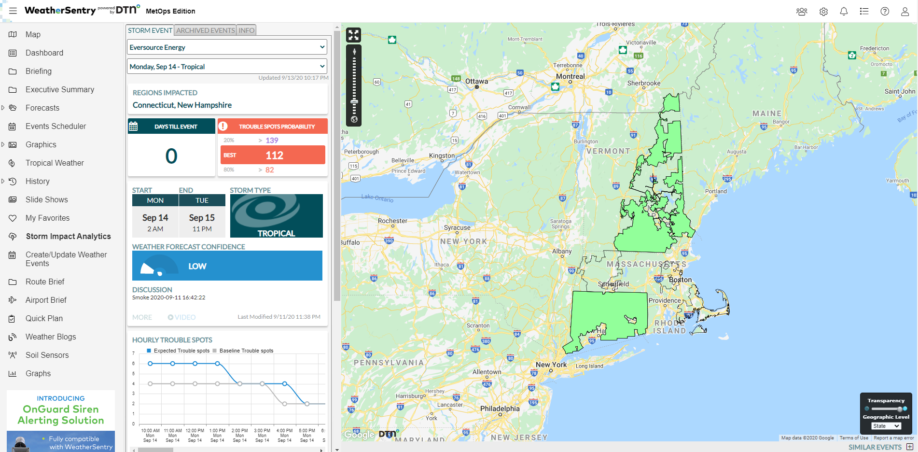Play the VIDEO in the discussion section
This screenshot has width=918, height=452.
[181, 317]
